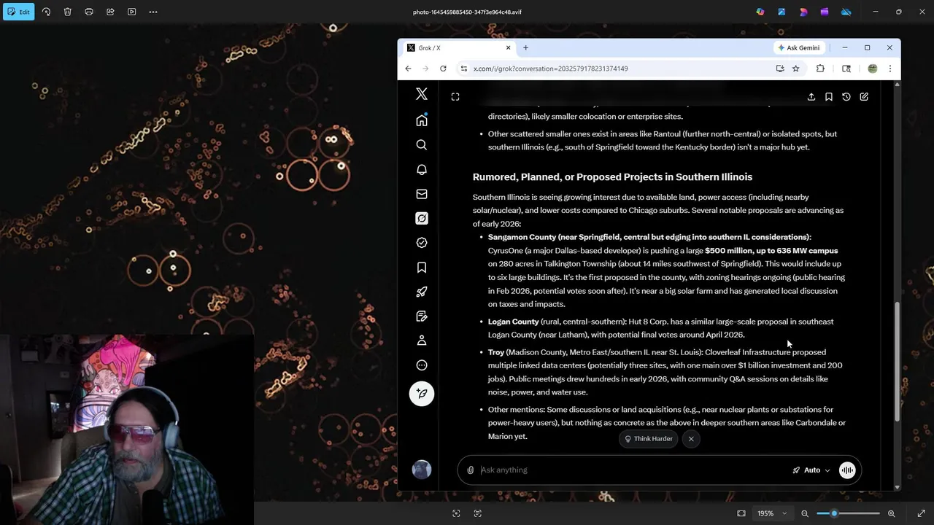
Task: Click the Grok page vertical scrollbar
Action: [897, 361]
